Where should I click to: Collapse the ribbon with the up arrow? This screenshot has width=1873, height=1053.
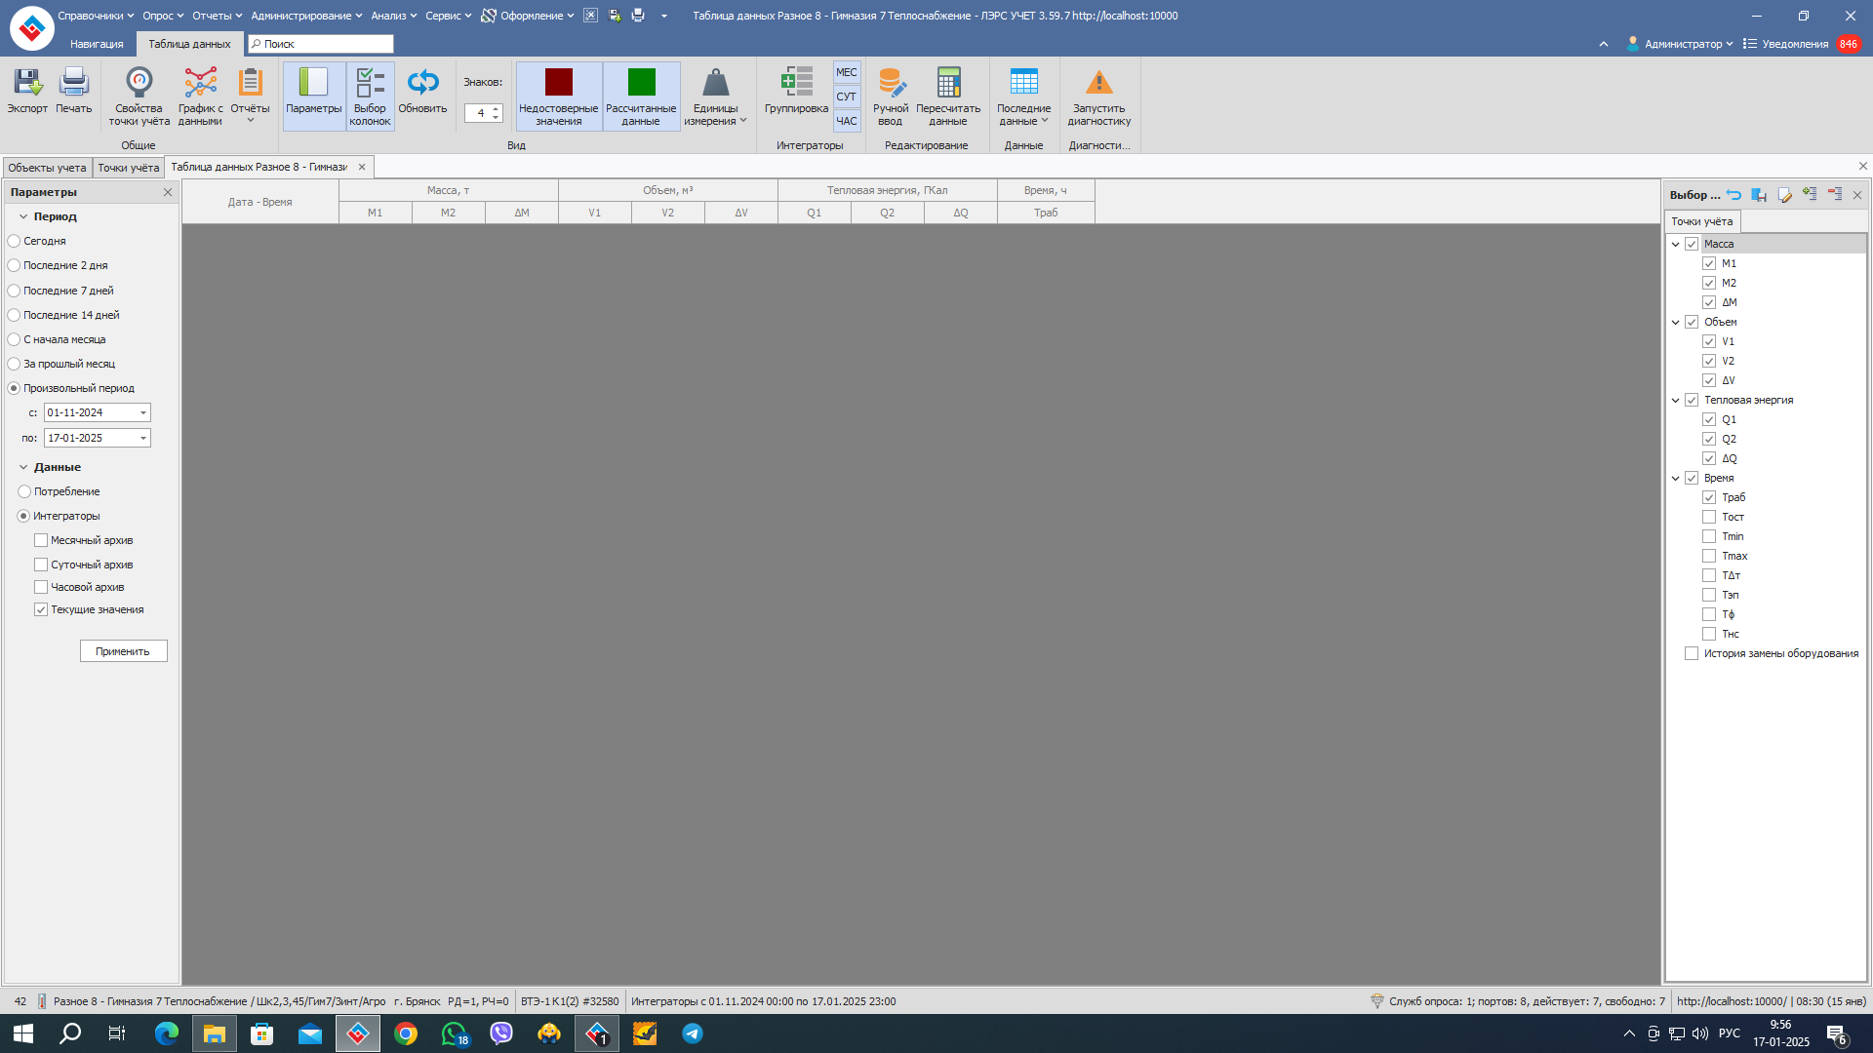pos(1604,44)
